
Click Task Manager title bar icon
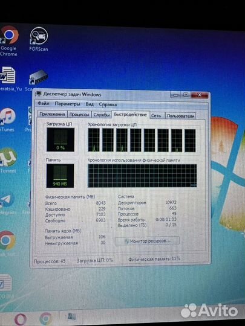point(38,94)
